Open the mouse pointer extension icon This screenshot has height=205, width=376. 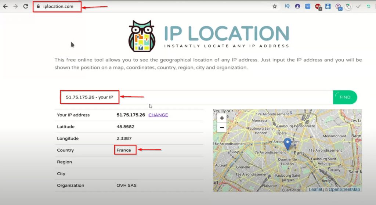(x=348, y=7)
